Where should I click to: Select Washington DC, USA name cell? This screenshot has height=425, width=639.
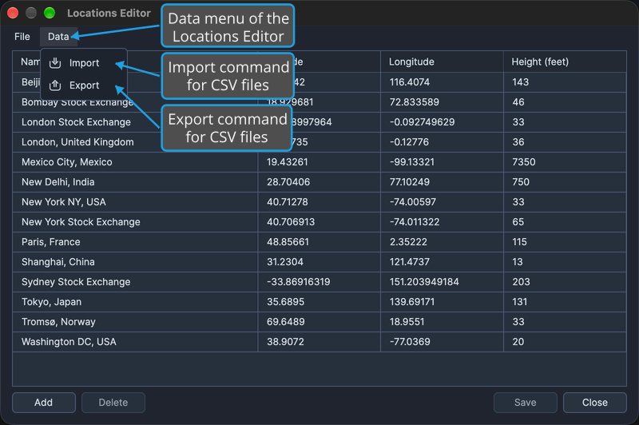135,342
